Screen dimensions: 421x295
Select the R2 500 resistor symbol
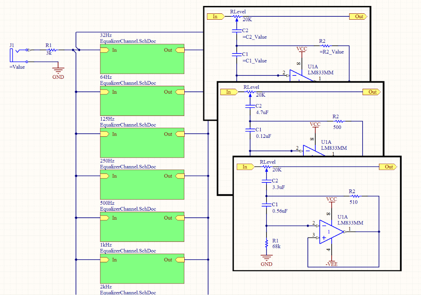click(x=338, y=121)
